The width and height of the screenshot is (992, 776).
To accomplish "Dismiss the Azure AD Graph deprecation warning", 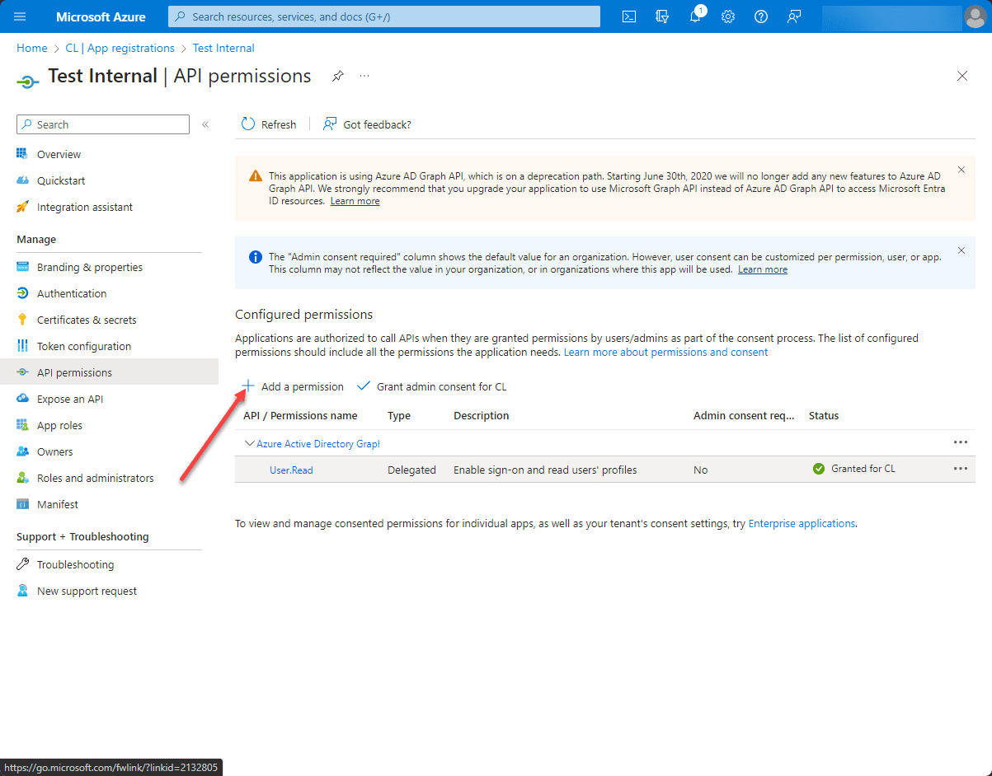I will (961, 170).
